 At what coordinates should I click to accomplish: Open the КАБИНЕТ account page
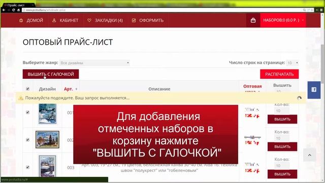66,20
